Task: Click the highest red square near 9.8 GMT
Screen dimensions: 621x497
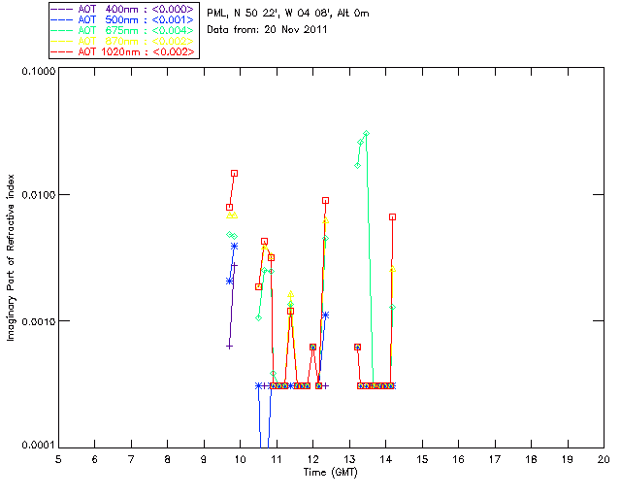Action: pyautogui.click(x=234, y=173)
